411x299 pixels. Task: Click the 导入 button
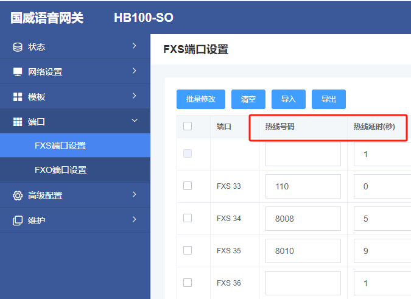289,99
